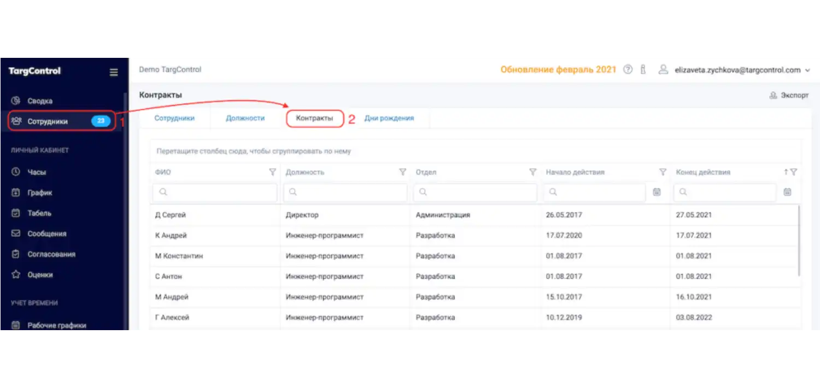Click the Сообщения envelope icon
Screen dimensions: 820x382
point(16,233)
